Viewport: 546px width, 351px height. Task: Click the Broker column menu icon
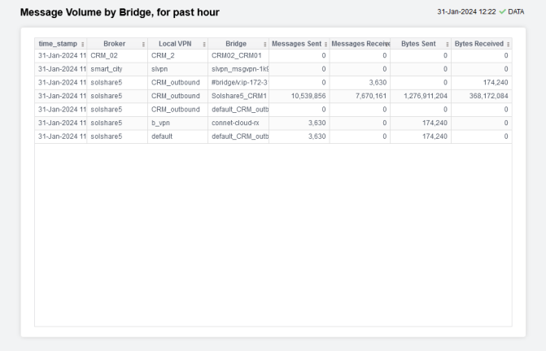click(x=143, y=43)
